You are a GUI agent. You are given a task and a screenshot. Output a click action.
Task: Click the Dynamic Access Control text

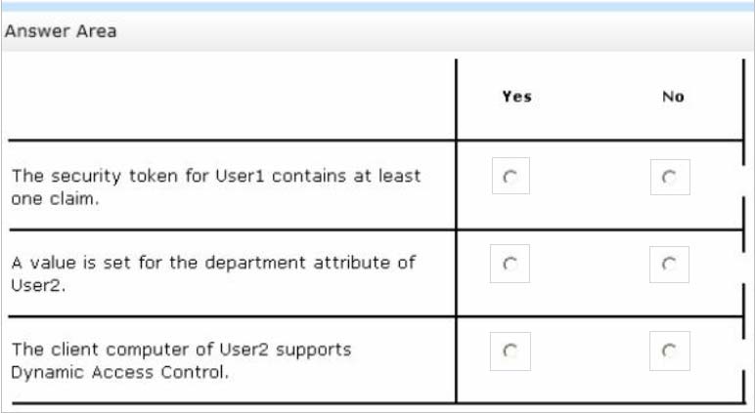pos(119,372)
